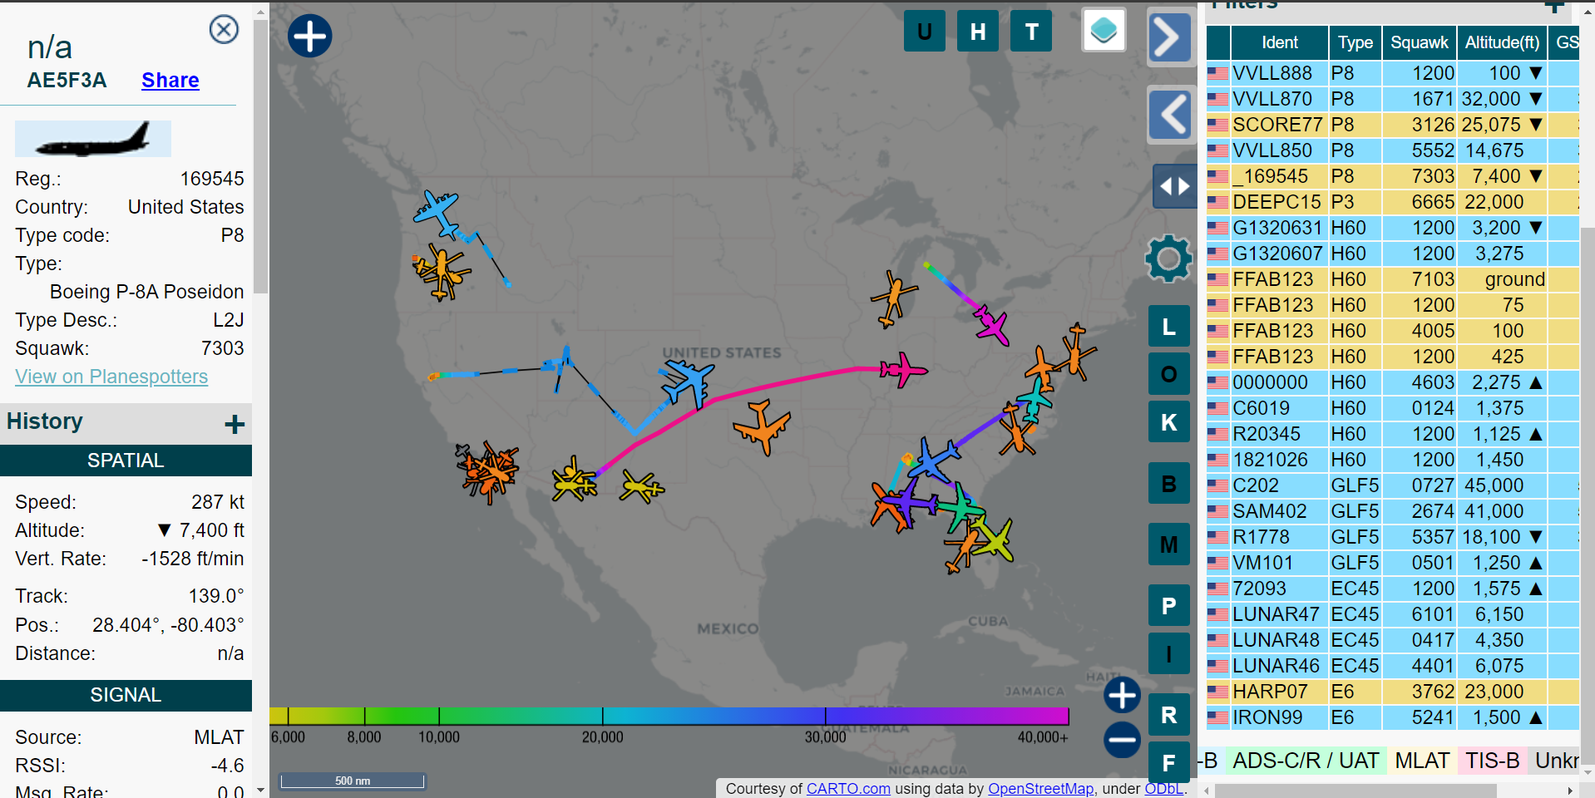Click the SPATIAL section header
Screen dimensions: 1595x798
coord(126,461)
